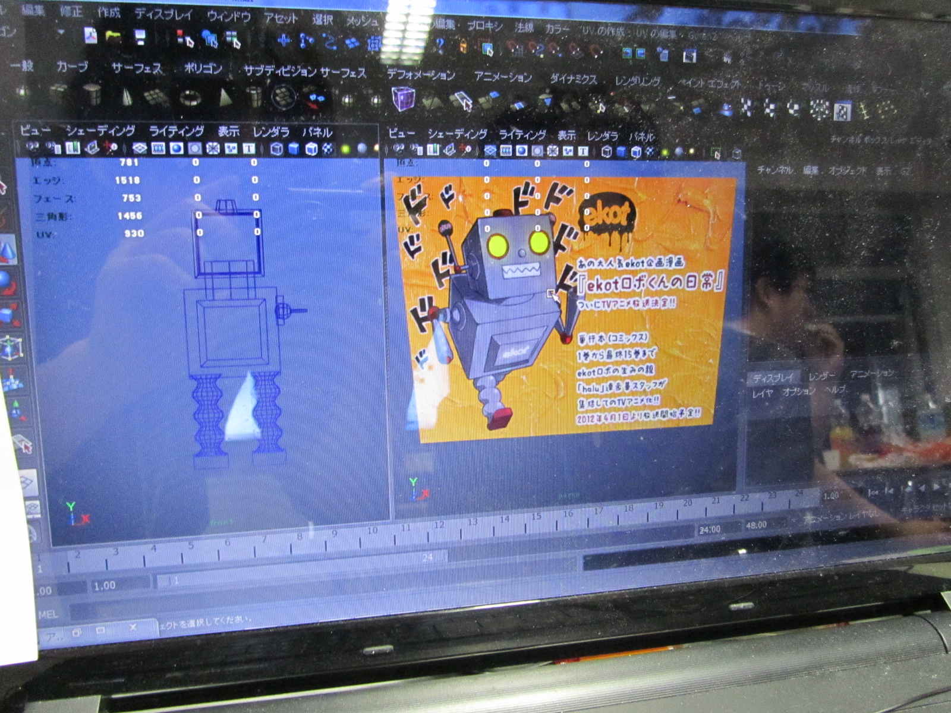The image size is (951, 713).
Task: Click the Open Scene folder icon
Action: 114,37
